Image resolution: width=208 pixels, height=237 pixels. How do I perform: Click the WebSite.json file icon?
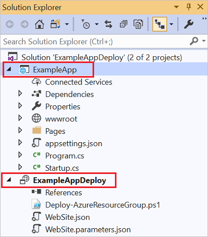[x=36, y=216]
